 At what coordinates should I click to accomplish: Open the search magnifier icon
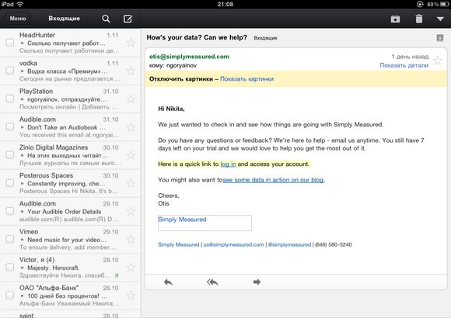tap(106, 19)
